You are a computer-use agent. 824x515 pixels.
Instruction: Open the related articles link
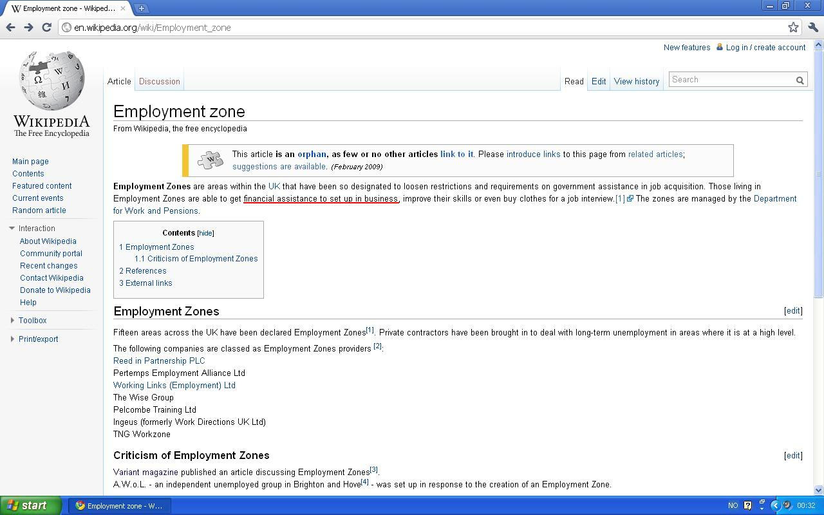(x=655, y=154)
